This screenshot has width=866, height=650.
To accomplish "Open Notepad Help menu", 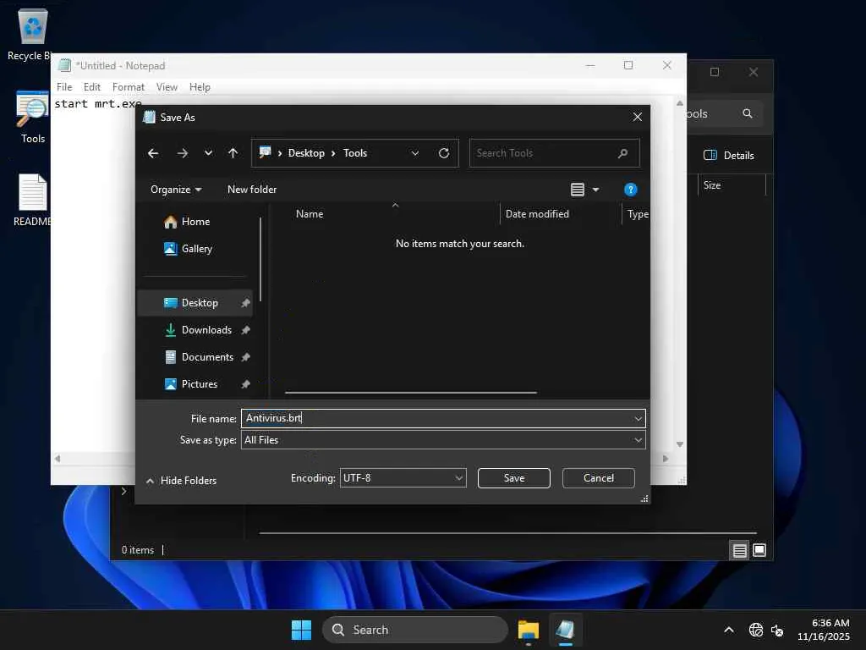I will point(200,87).
